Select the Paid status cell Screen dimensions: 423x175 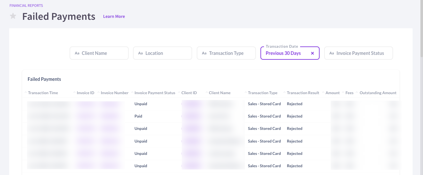pos(139,116)
